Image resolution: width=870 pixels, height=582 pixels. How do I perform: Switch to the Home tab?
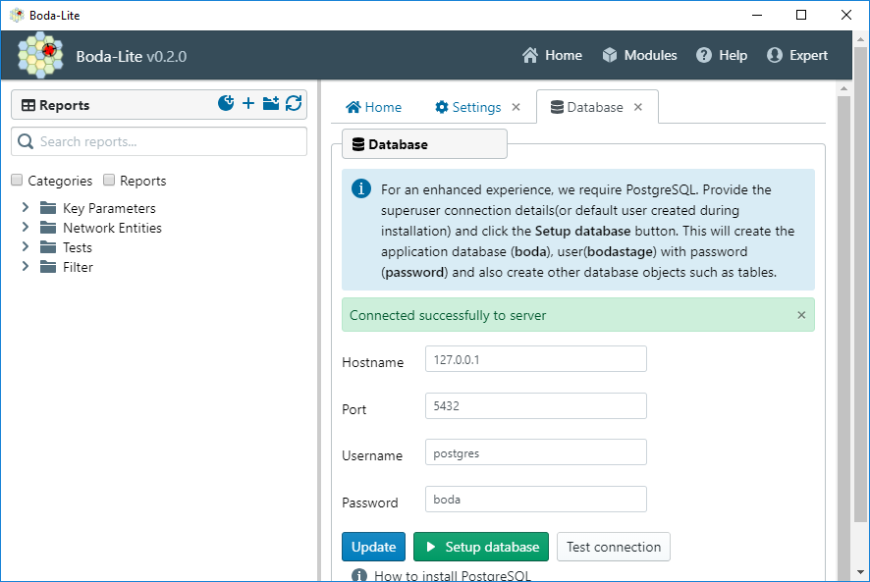click(x=373, y=107)
